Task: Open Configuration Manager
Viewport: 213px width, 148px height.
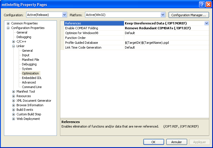Action: coord(189,15)
